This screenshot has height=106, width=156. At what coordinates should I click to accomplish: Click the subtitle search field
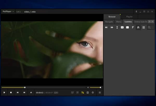[151, 27]
